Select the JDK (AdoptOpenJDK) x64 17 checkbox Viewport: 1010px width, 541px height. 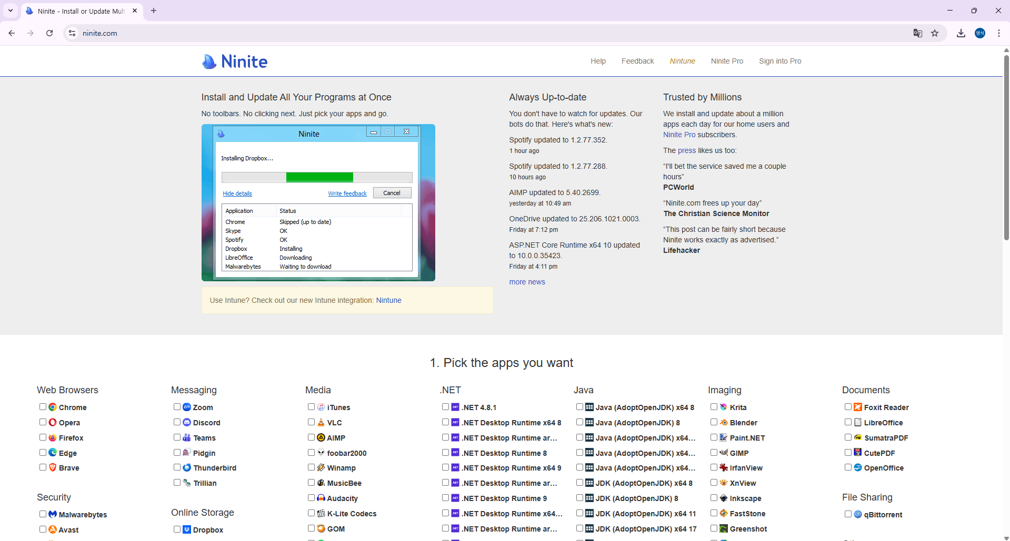tap(580, 528)
